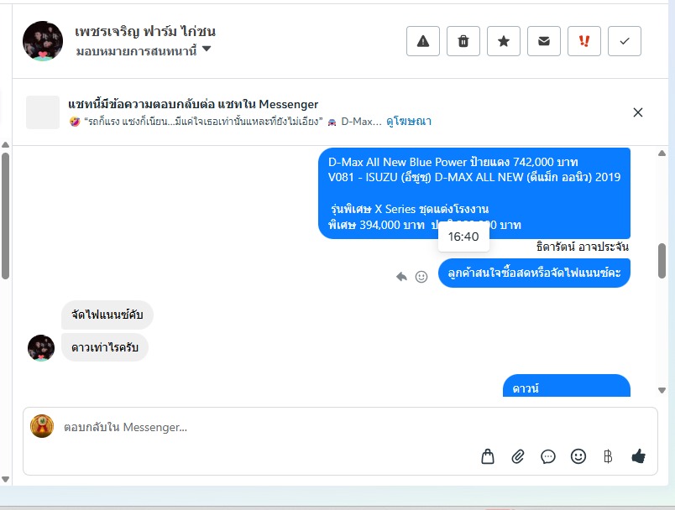Click sender avatar beside ดาวเท่าไรครับ
This screenshot has width=675, height=510.
click(41, 348)
